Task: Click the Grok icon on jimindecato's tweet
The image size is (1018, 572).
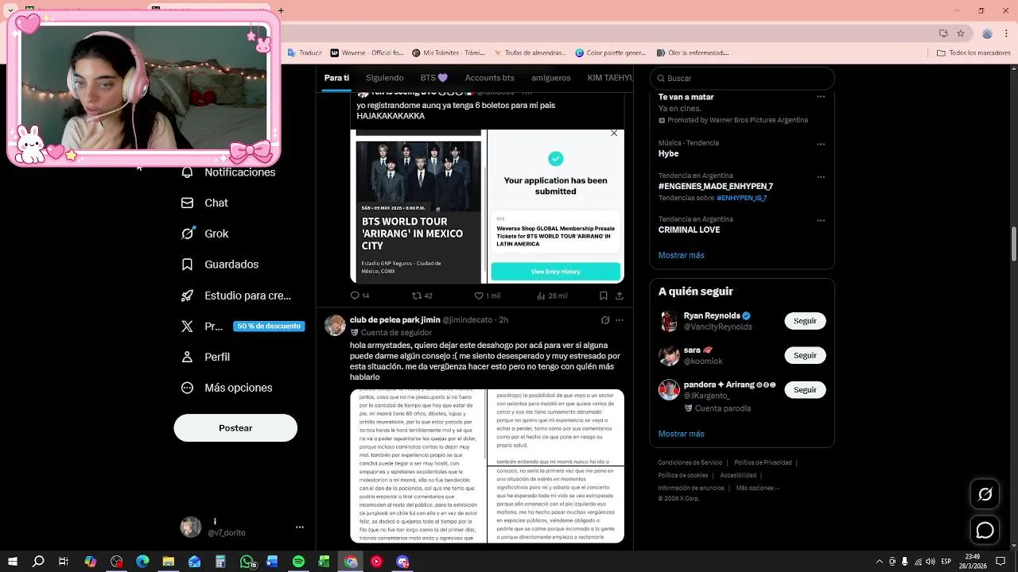Action: click(605, 320)
